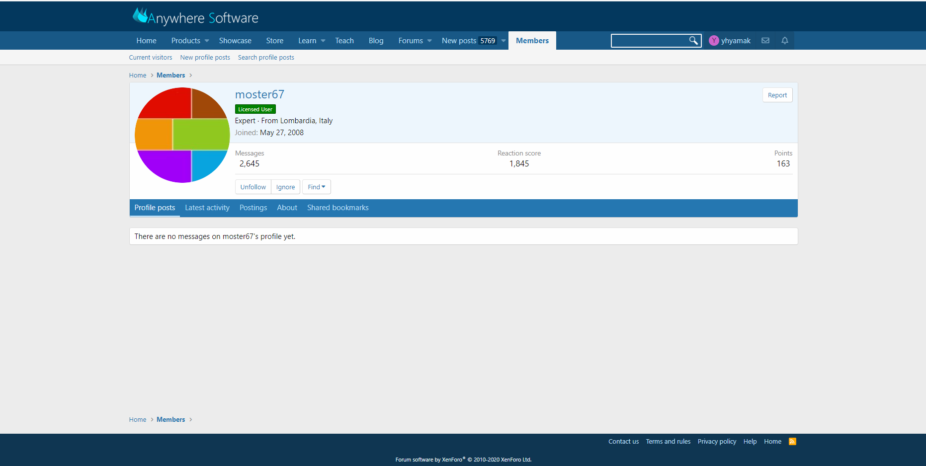
Task: Switch to the Shared bookmarks tab
Action: (338, 208)
